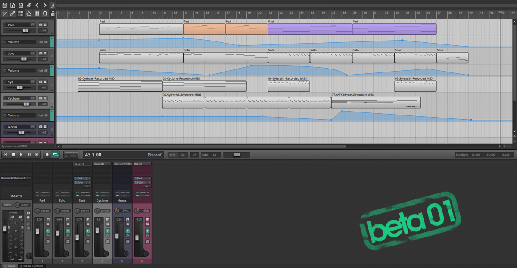The image size is (517, 268).
Task: Toggle the snap magnet icon in toolbar
Action: (x=45, y=13)
